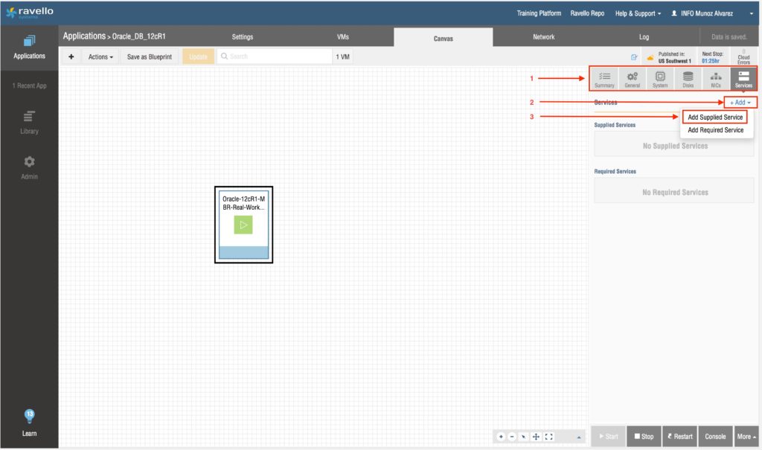Screen dimensions: 762x450
Task: Zoom in on the canvas
Action: pos(501,437)
